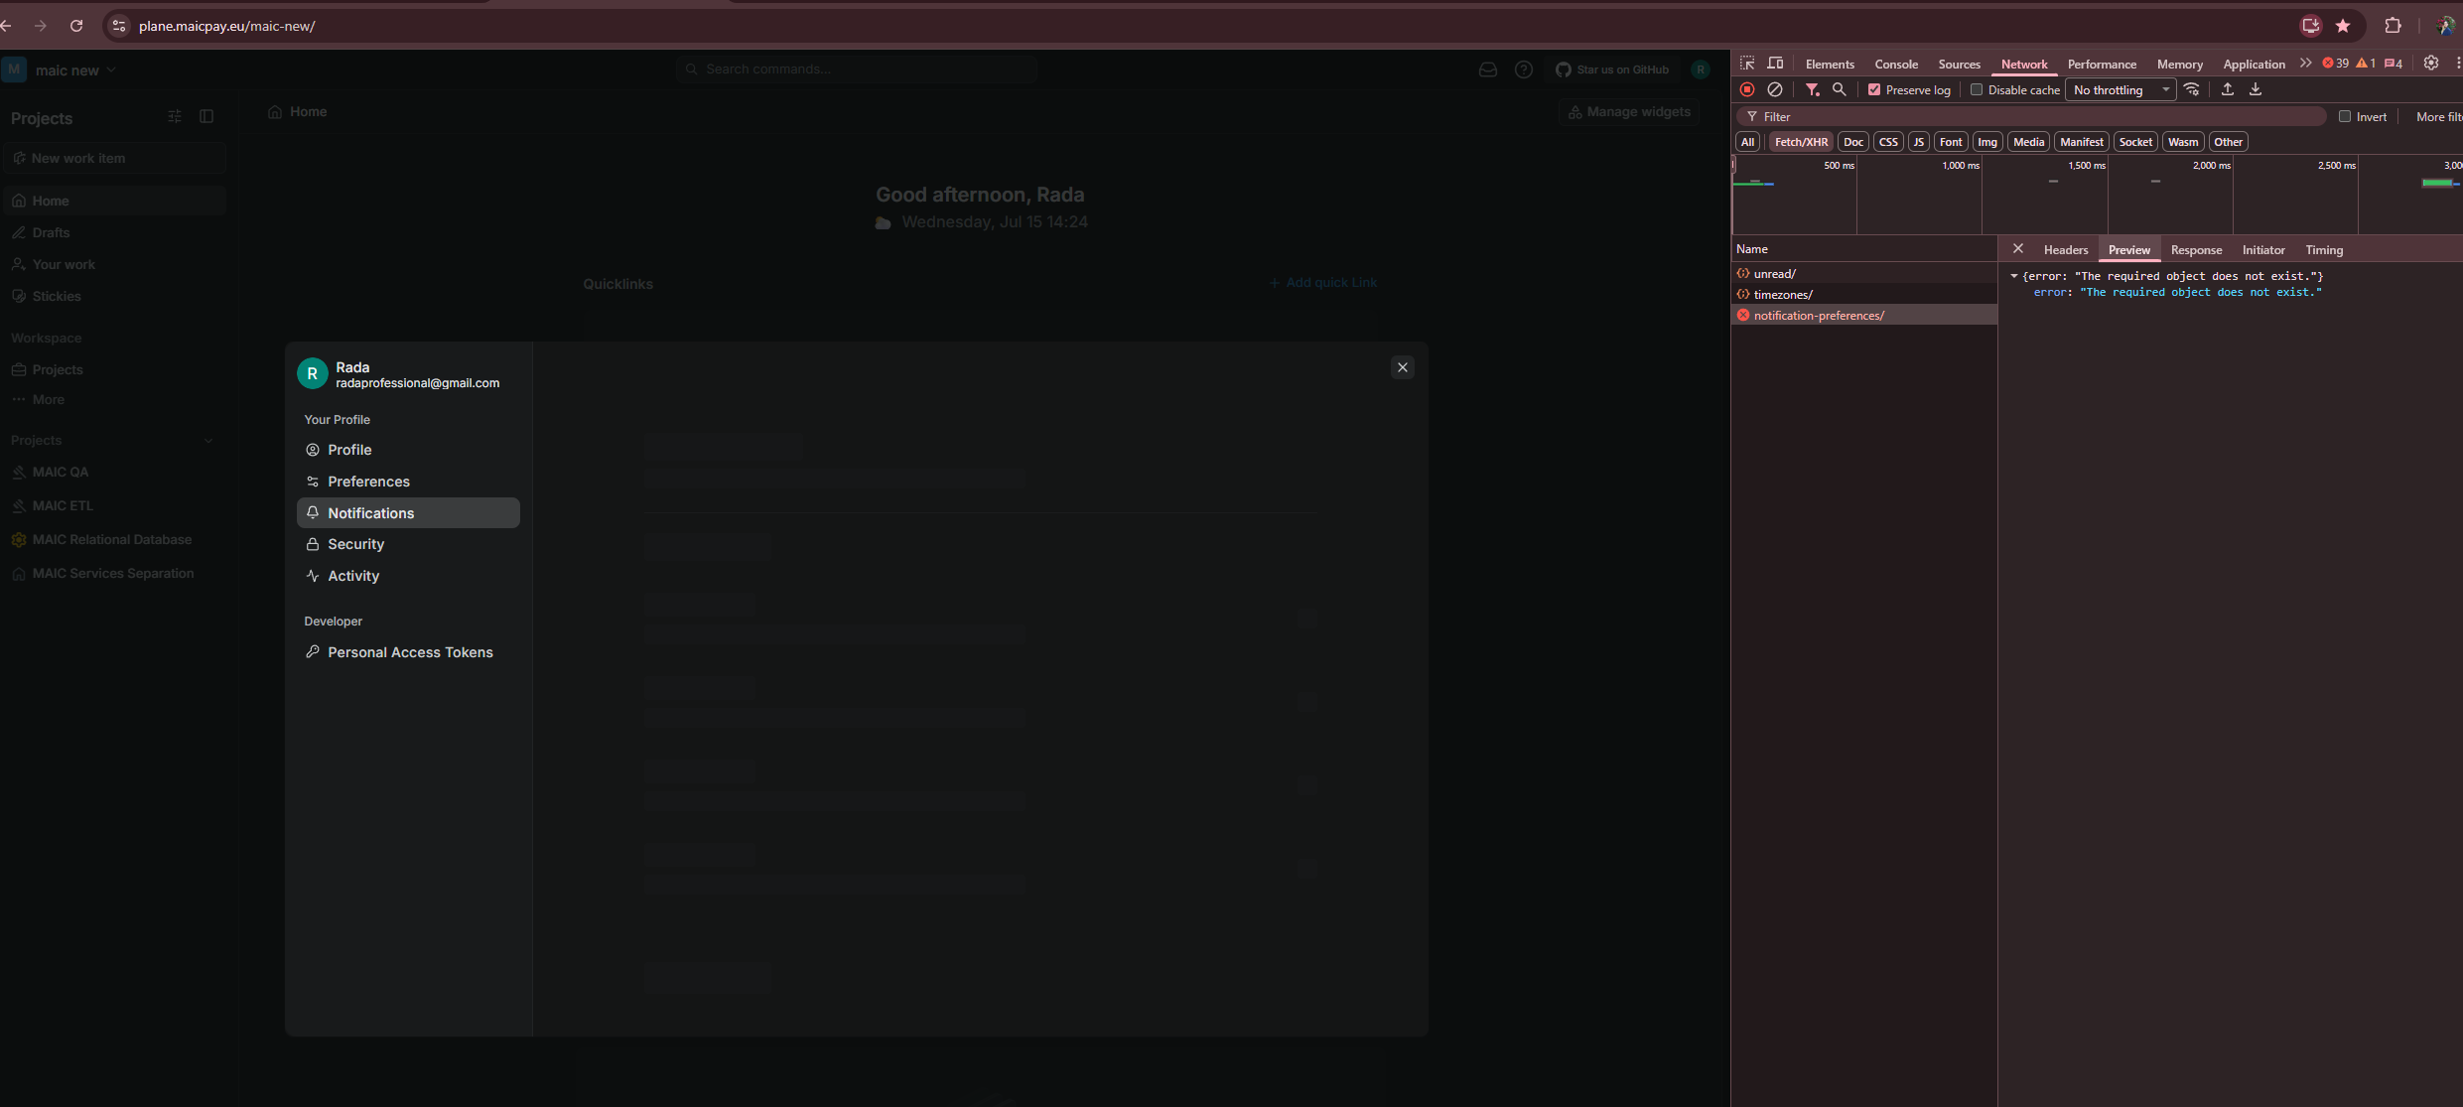Stop recording network log
The image size is (2463, 1107).
[1747, 89]
